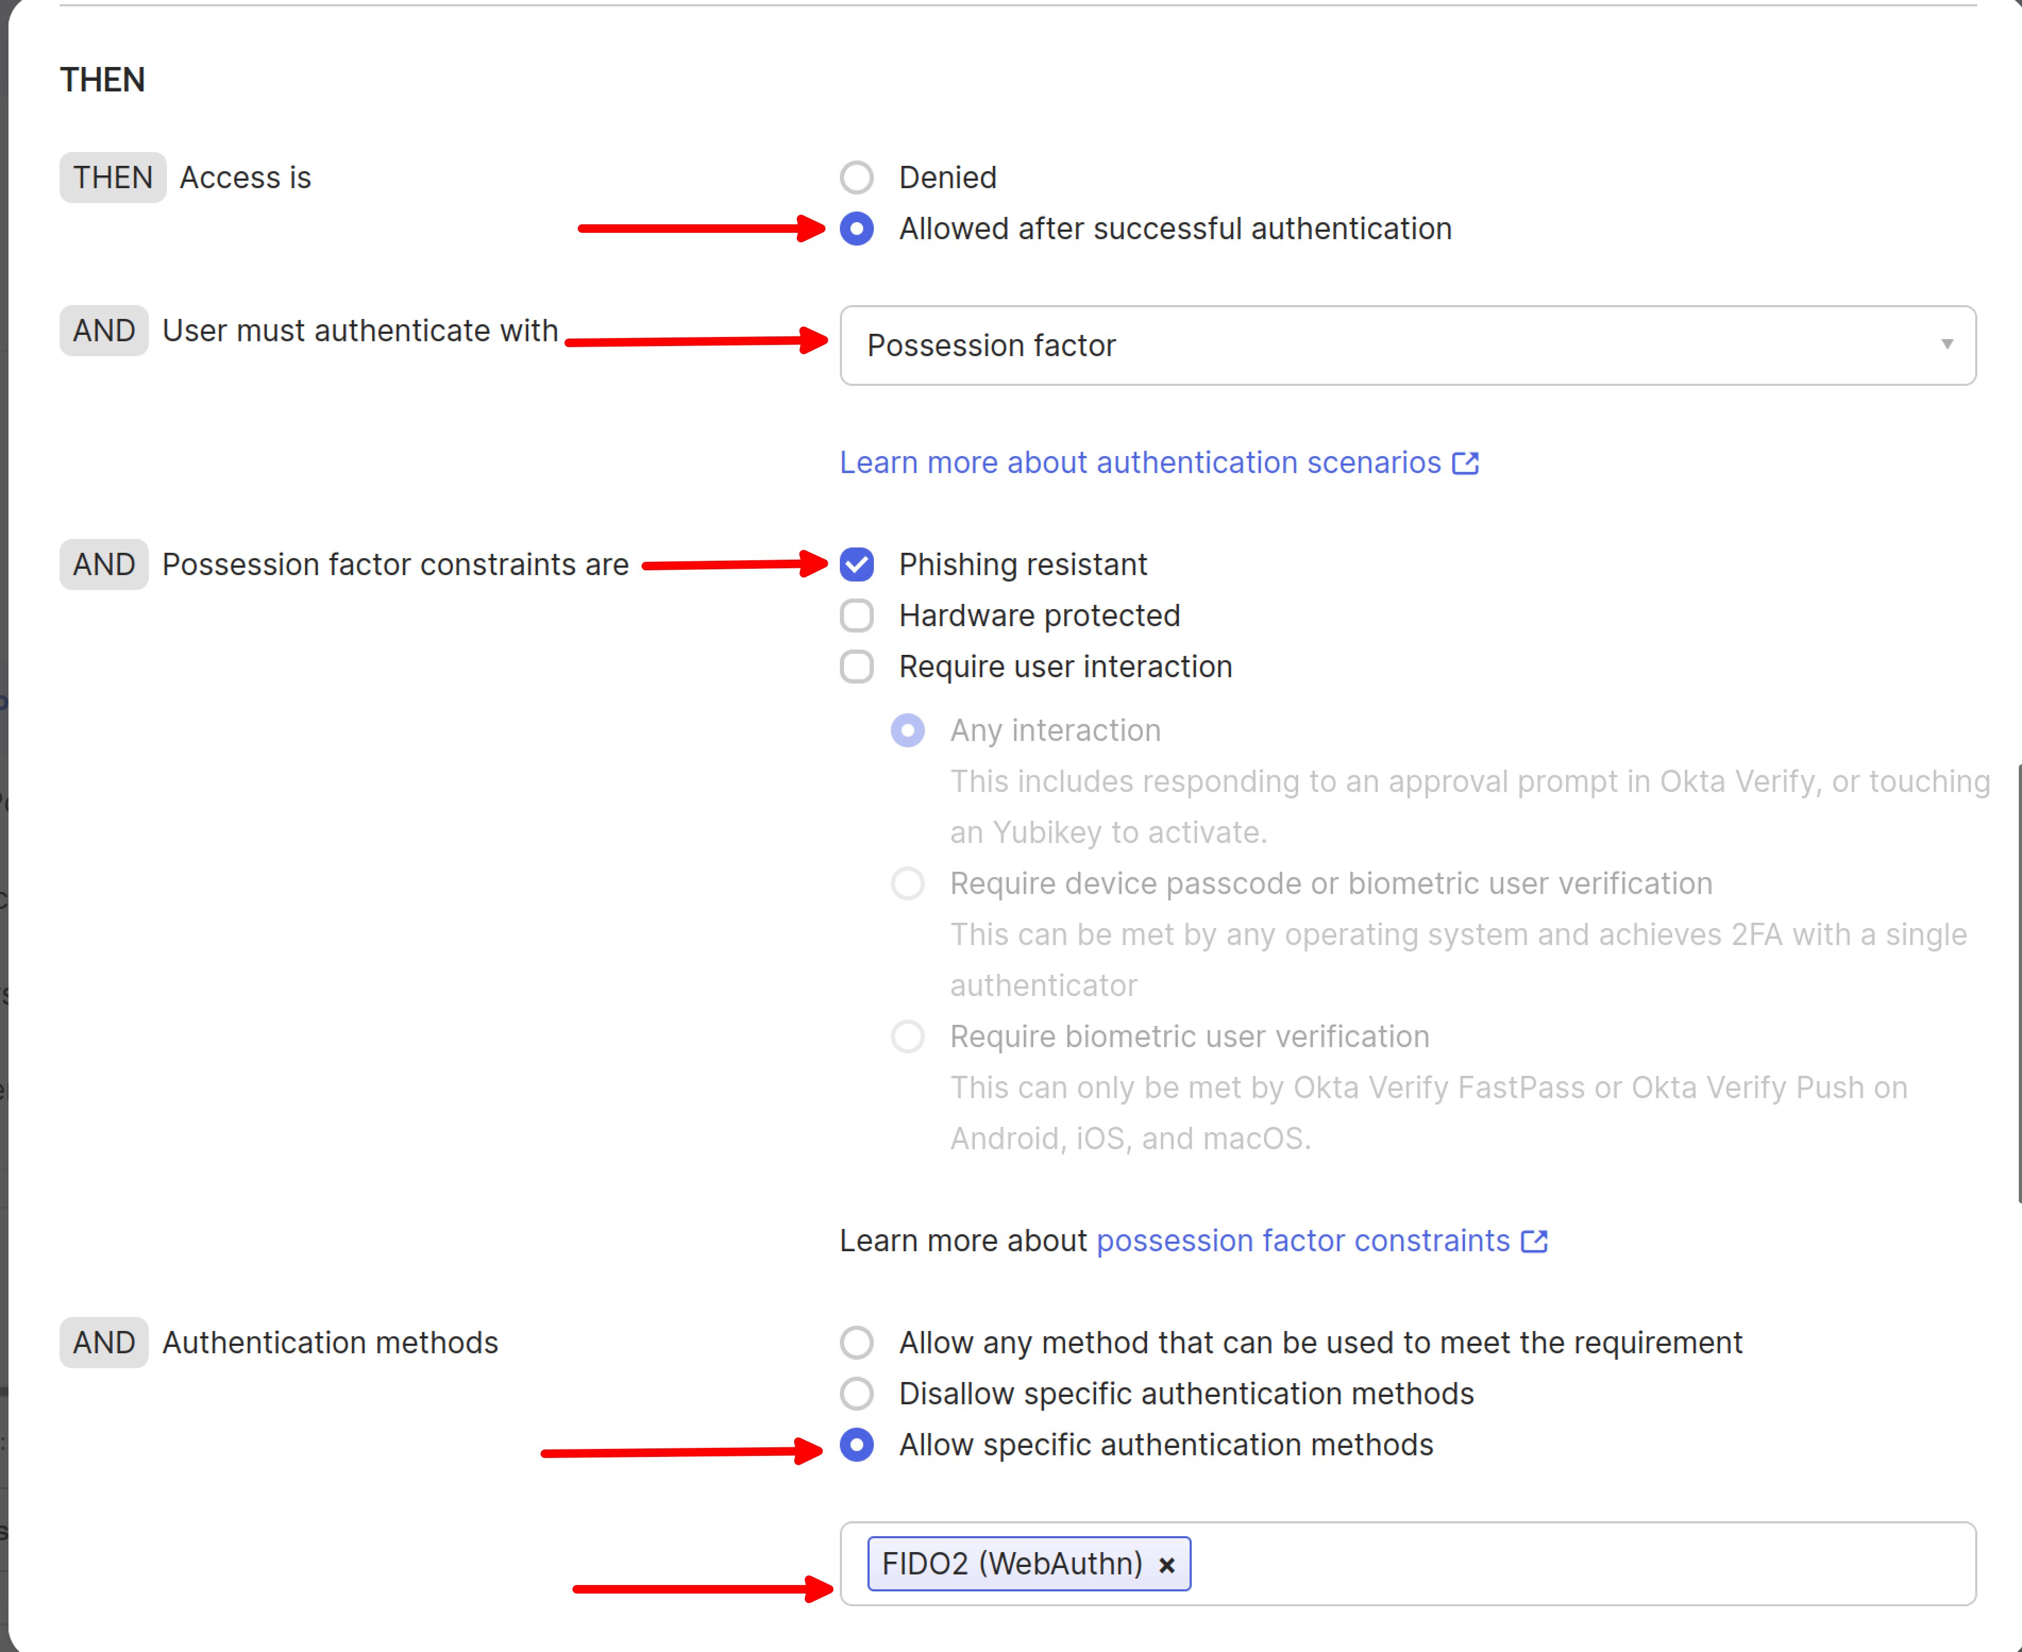Open Learn more about authentication scenarios link

point(1139,462)
